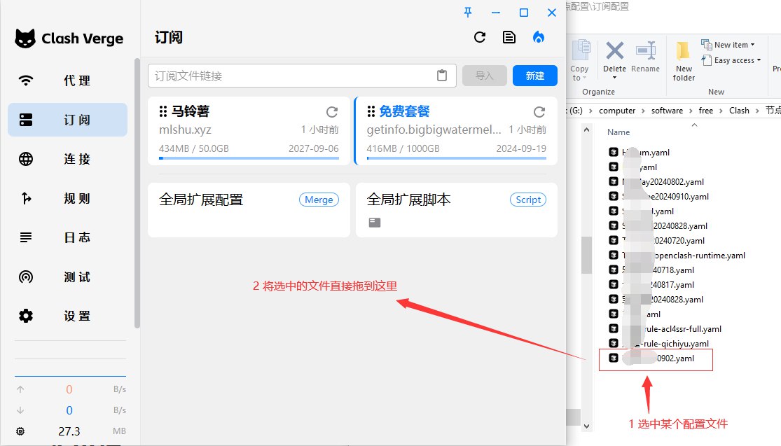
Task: Type in the 订阅文件链接 input field
Action: [x=291, y=76]
